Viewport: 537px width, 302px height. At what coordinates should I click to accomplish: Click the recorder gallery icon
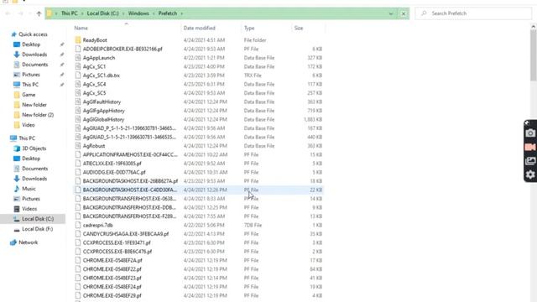pos(530,161)
